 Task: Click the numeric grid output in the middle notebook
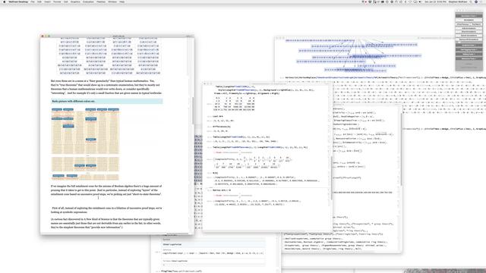(235, 104)
